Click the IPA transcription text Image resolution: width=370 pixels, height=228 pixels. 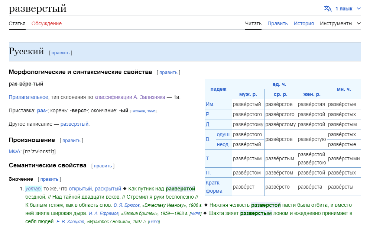pyautogui.click(x=39, y=151)
